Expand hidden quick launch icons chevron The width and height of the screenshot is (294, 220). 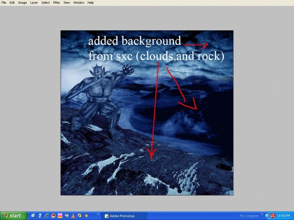[x=98, y=214]
